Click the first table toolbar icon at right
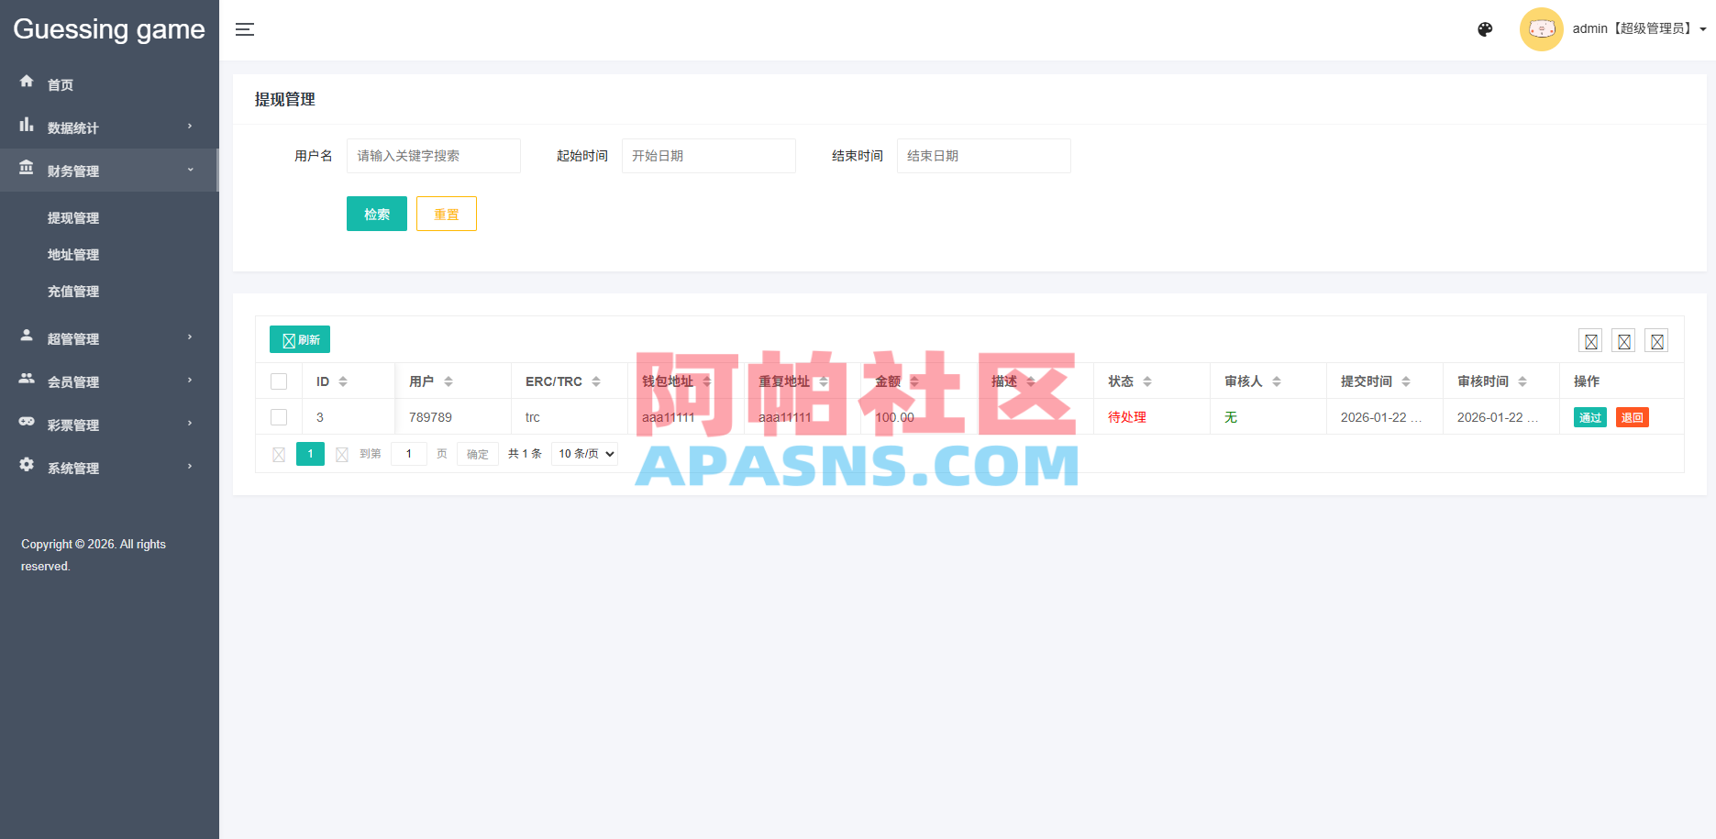The image size is (1716, 839). click(x=1590, y=341)
